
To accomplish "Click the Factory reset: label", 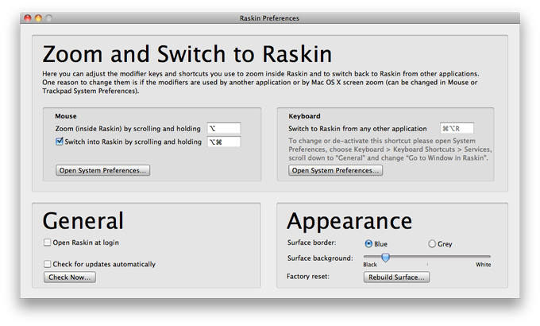I will click(x=308, y=277).
